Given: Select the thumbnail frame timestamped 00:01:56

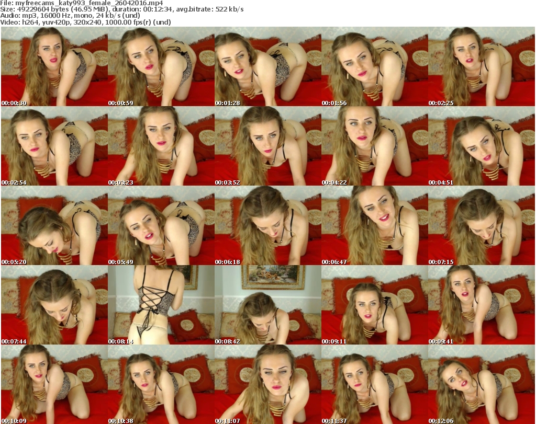Looking at the screenshot, I should pyautogui.click(x=375, y=66).
